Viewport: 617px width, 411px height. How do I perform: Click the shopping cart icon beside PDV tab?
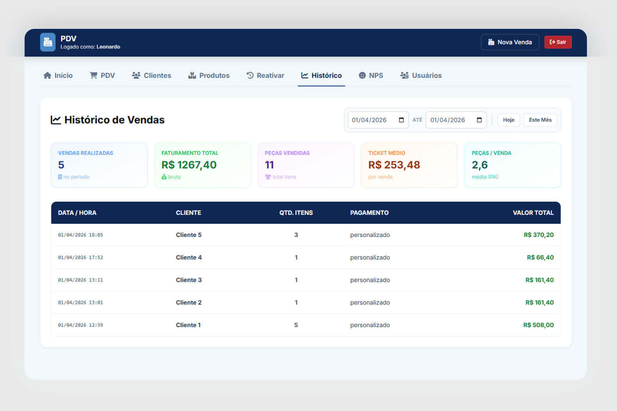click(93, 75)
